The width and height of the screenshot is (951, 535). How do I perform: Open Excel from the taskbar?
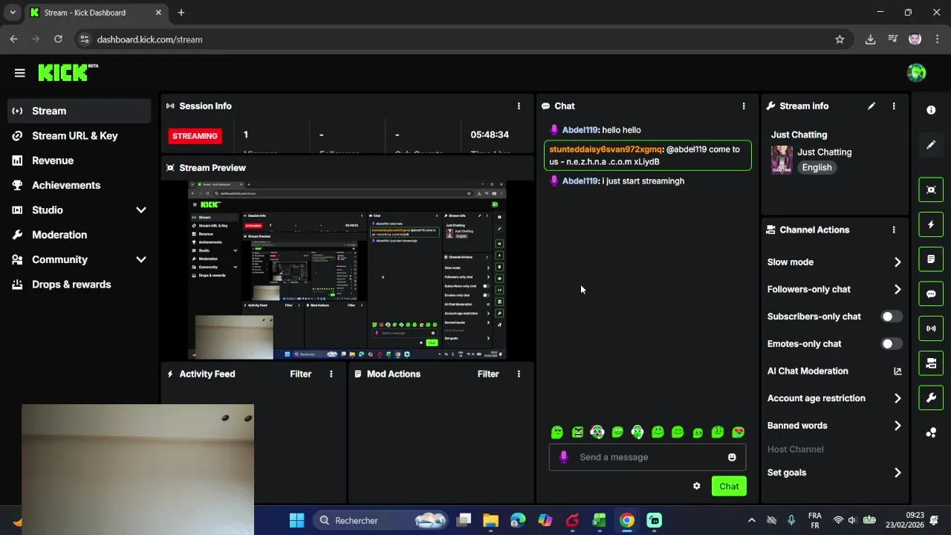[600, 520]
